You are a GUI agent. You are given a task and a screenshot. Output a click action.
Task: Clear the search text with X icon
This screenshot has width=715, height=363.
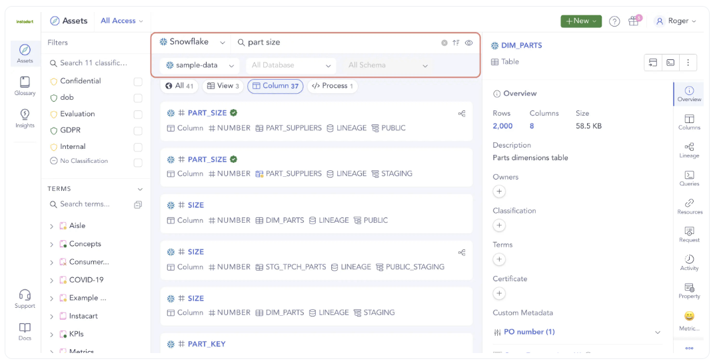coord(444,43)
